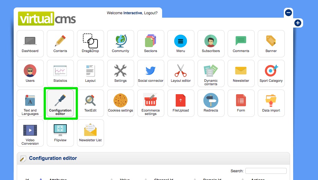Open the Dashboard module
Screen dimensions: 318x180
(30, 44)
